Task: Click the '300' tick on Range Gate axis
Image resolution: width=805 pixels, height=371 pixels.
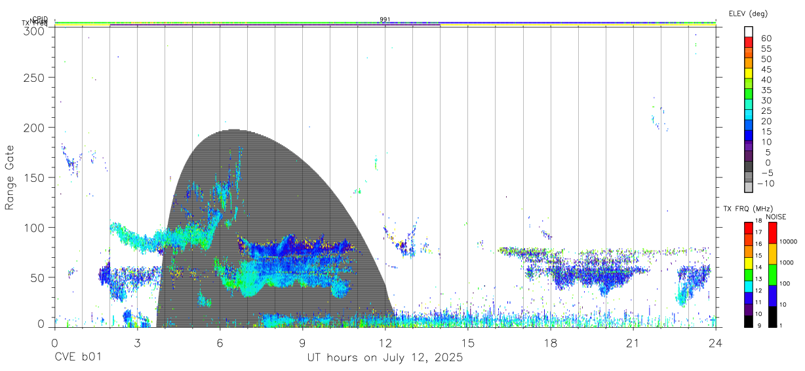Action: pyautogui.click(x=34, y=30)
